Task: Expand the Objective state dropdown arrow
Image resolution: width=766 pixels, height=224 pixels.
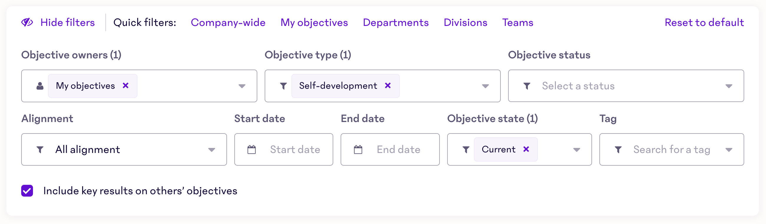Action: (x=577, y=150)
